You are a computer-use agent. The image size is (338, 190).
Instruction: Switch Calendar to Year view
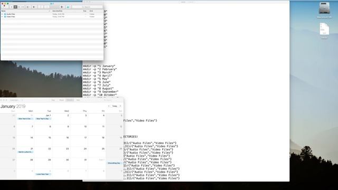click(x=78, y=100)
